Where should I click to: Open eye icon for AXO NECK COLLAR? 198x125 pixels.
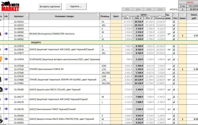(x=6, y=89)
